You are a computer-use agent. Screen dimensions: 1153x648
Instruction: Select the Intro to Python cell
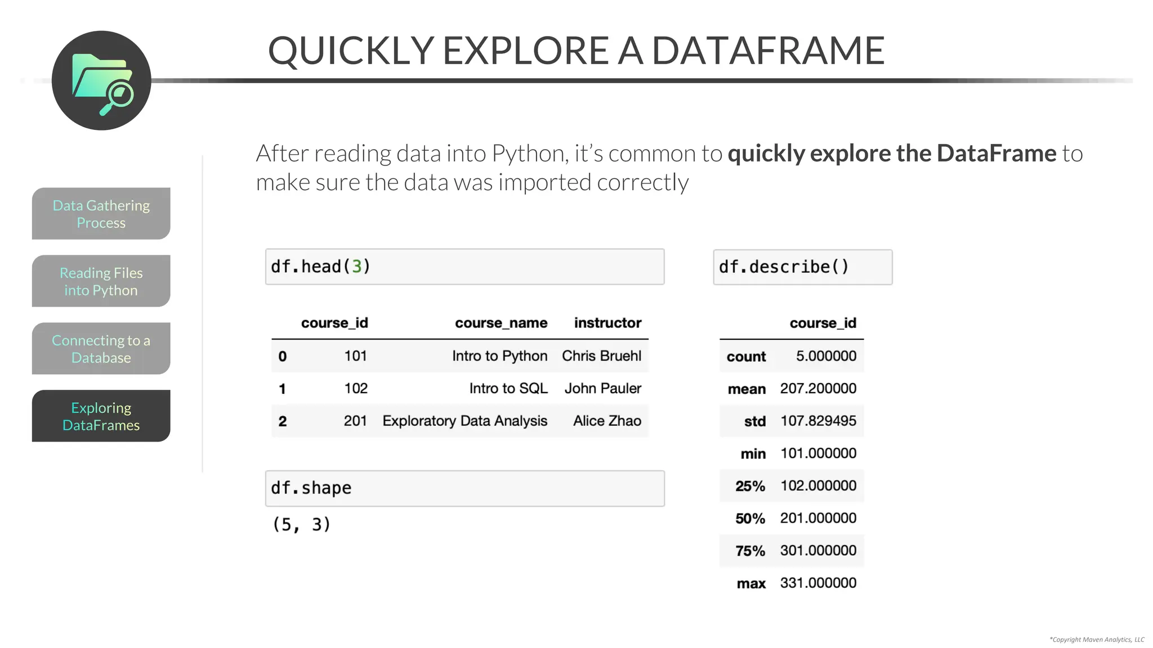pyautogui.click(x=500, y=356)
